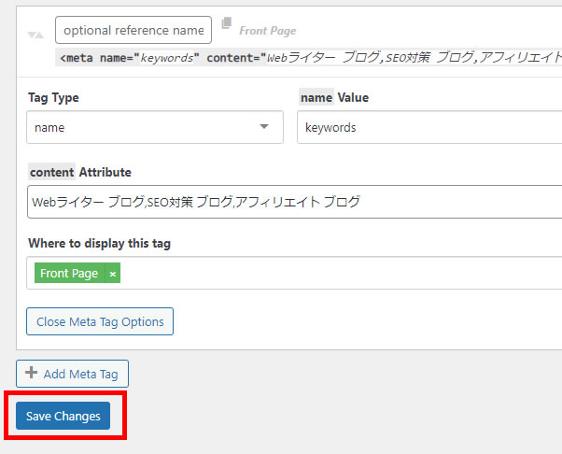Select the green Front Page tag chip
The width and height of the screenshot is (562, 454).
pyautogui.click(x=69, y=274)
